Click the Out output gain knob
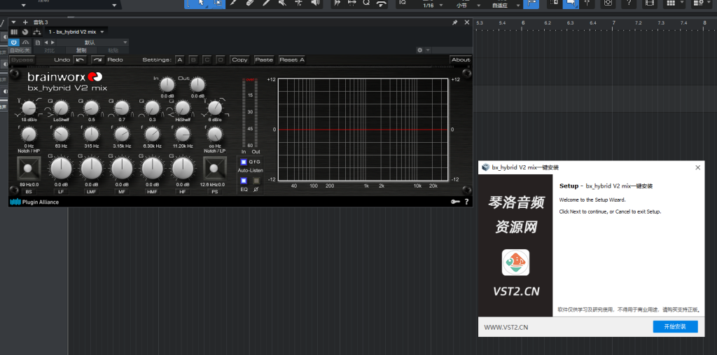Screen dimensions: 717x355 click(x=197, y=85)
